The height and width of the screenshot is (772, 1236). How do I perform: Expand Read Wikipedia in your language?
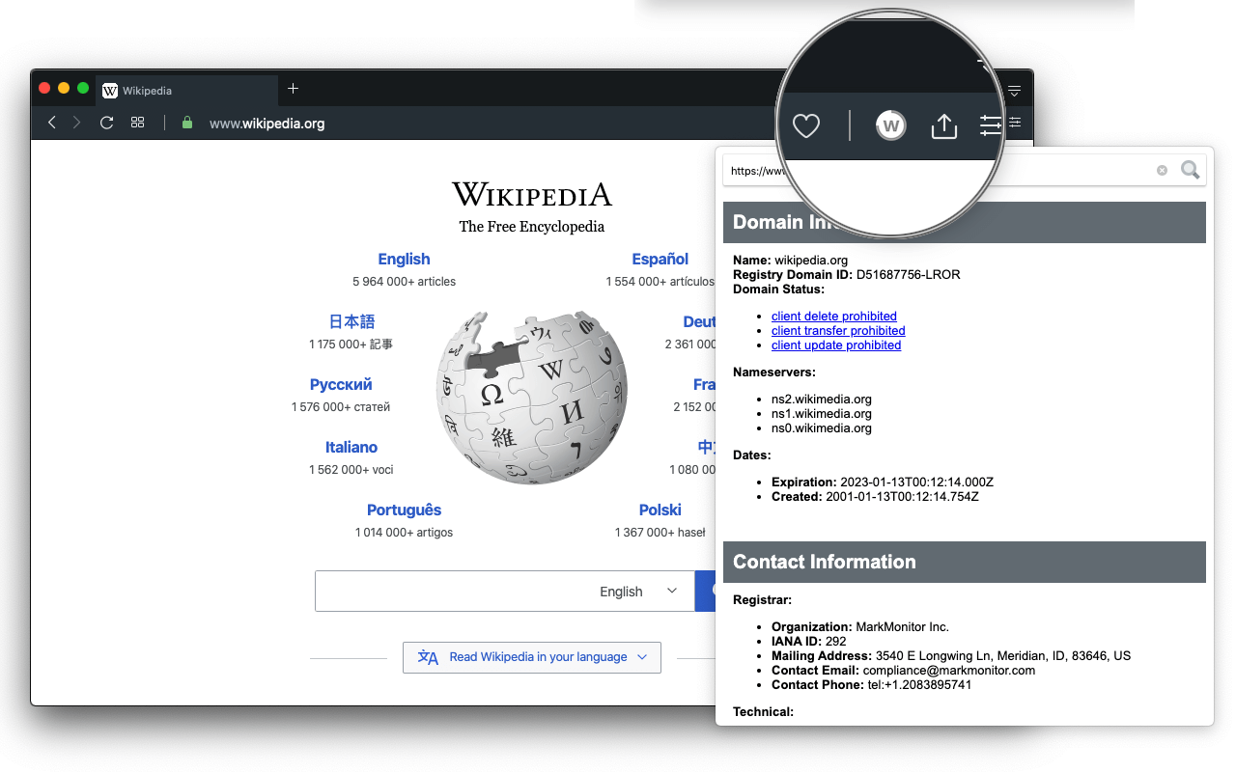tap(532, 657)
